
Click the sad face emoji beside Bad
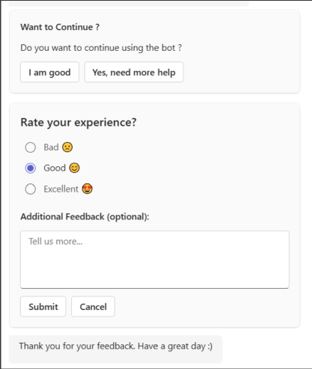pos(67,147)
